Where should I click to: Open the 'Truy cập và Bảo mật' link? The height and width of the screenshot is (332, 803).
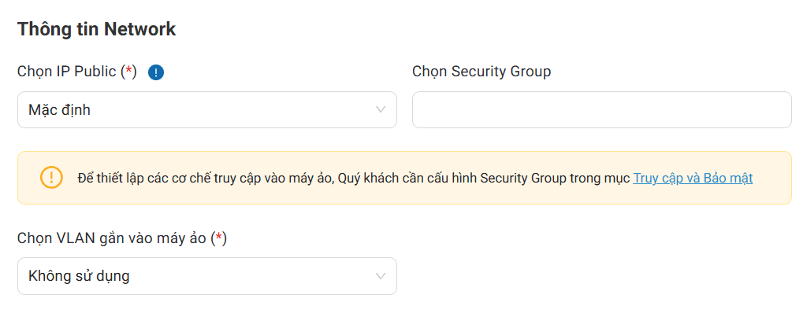(693, 178)
